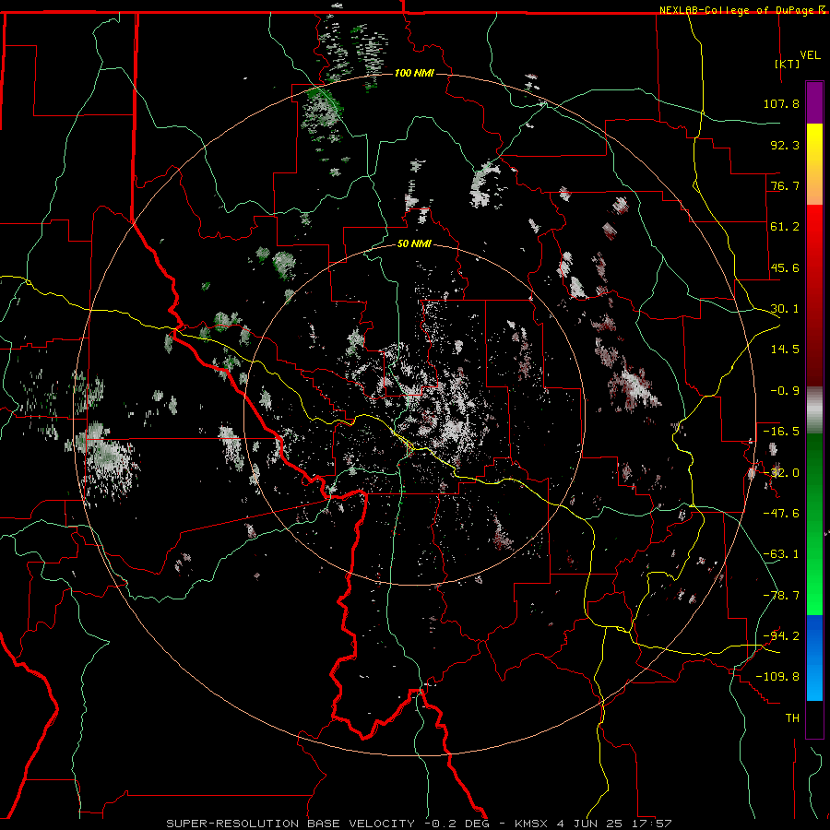Screen dimensions: 830x830
Task: Click the -78.7 legend value
Action: tap(781, 596)
